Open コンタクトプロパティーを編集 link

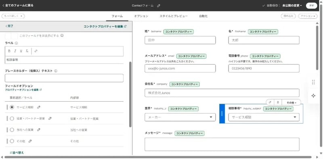[x=105, y=26]
